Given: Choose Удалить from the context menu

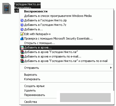Looking at the screenshot, I should click(30, 90).
